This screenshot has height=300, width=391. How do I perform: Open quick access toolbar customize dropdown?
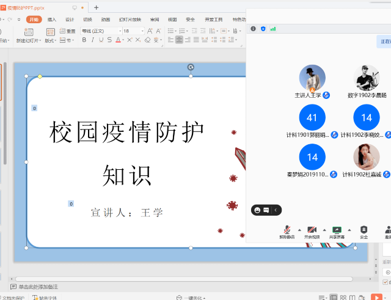point(19,20)
